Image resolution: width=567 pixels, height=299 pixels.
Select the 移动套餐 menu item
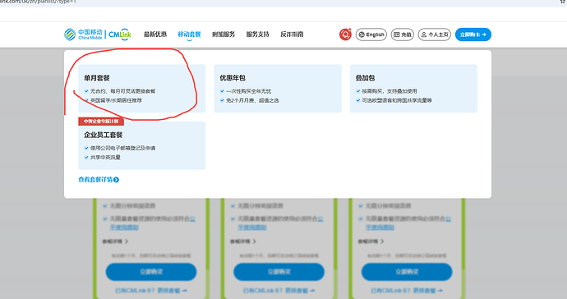tap(189, 34)
